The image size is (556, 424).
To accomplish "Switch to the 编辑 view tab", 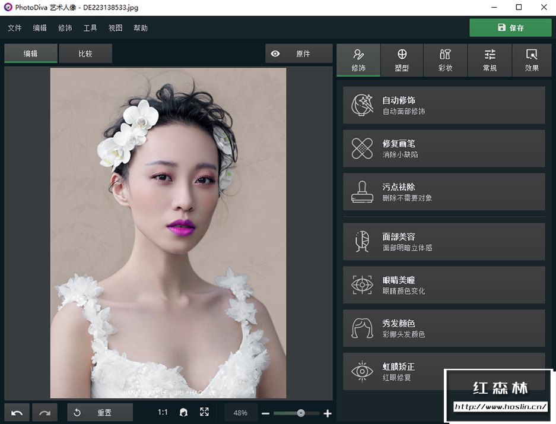I will pos(30,53).
